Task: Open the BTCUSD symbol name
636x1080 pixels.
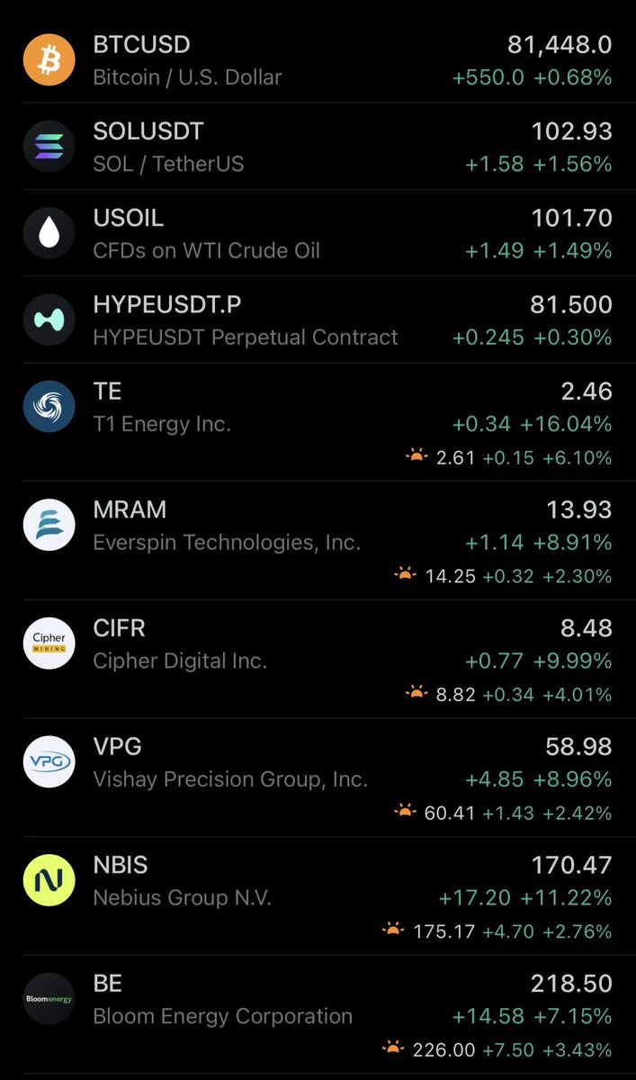Action: [x=142, y=44]
